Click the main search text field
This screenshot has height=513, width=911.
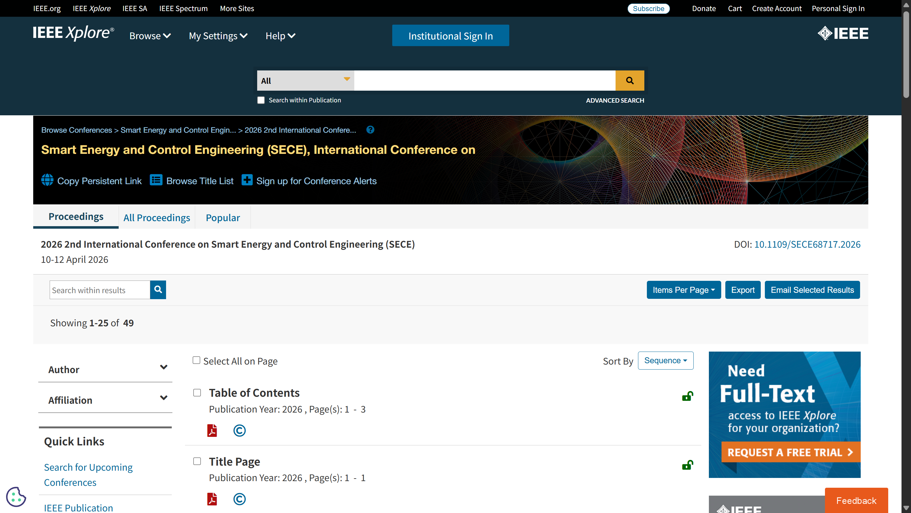[x=485, y=81]
